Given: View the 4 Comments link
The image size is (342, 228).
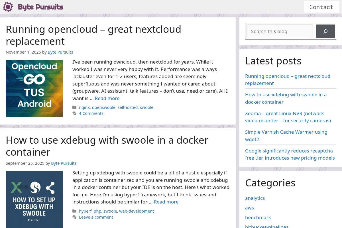Looking at the screenshot, I should coord(91,113).
